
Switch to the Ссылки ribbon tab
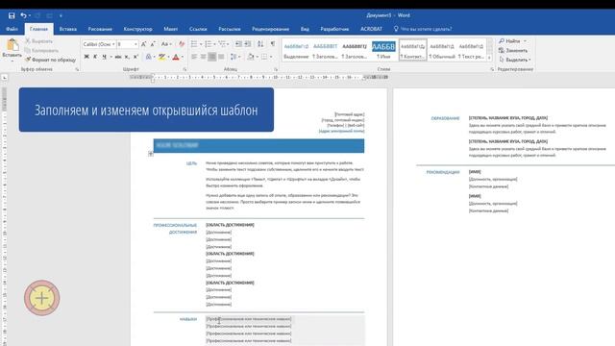coord(198,29)
